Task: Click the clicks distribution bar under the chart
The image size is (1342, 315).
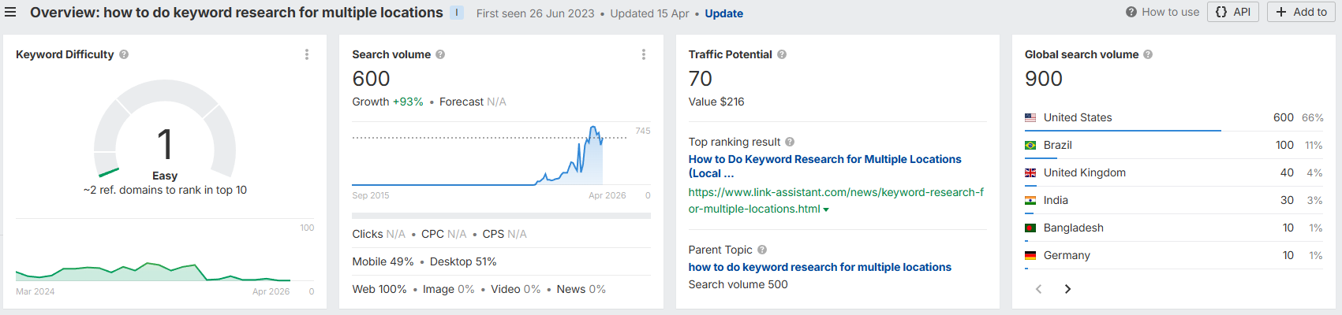Action: coord(501,216)
